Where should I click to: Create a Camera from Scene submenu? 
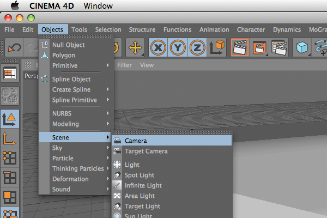click(x=172, y=141)
